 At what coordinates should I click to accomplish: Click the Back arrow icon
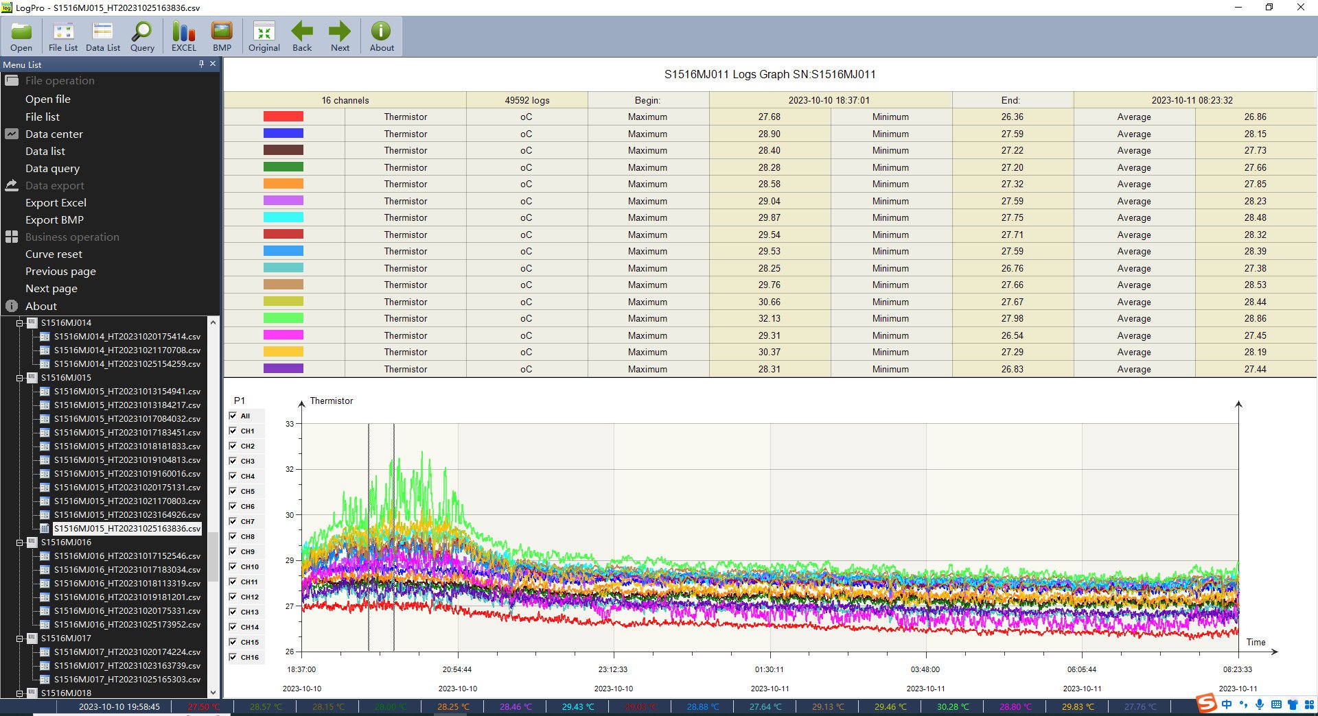(x=302, y=36)
